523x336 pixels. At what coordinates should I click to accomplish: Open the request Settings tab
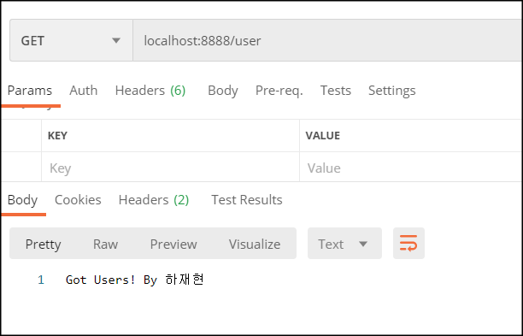392,91
